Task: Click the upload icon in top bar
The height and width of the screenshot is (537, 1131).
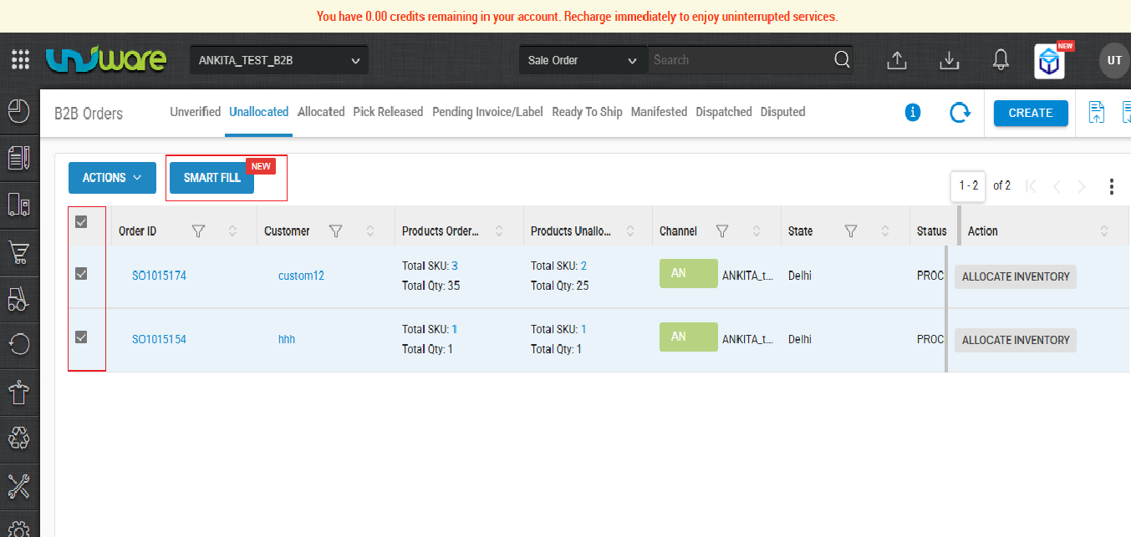Action: click(x=896, y=59)
